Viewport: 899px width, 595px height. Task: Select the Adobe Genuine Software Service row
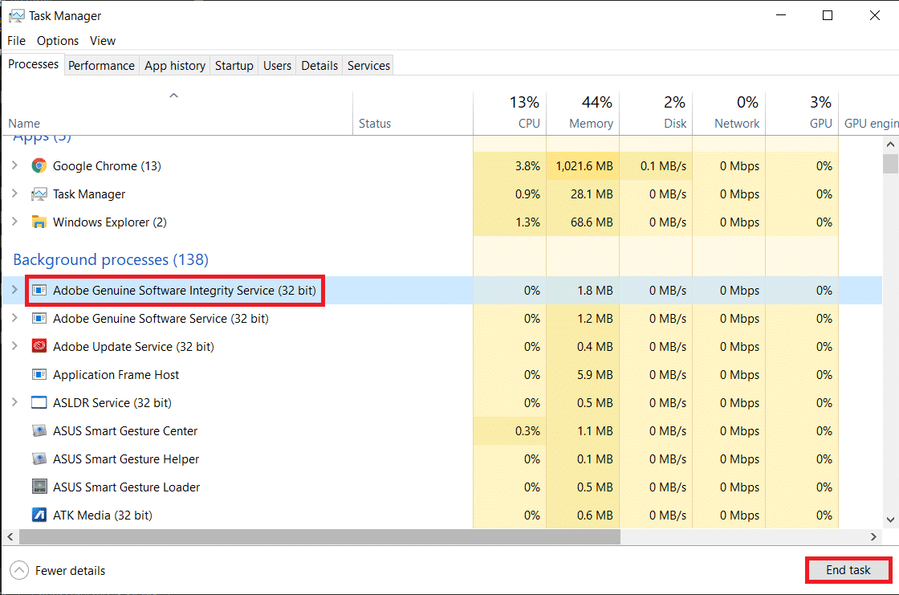click(161, 319)
